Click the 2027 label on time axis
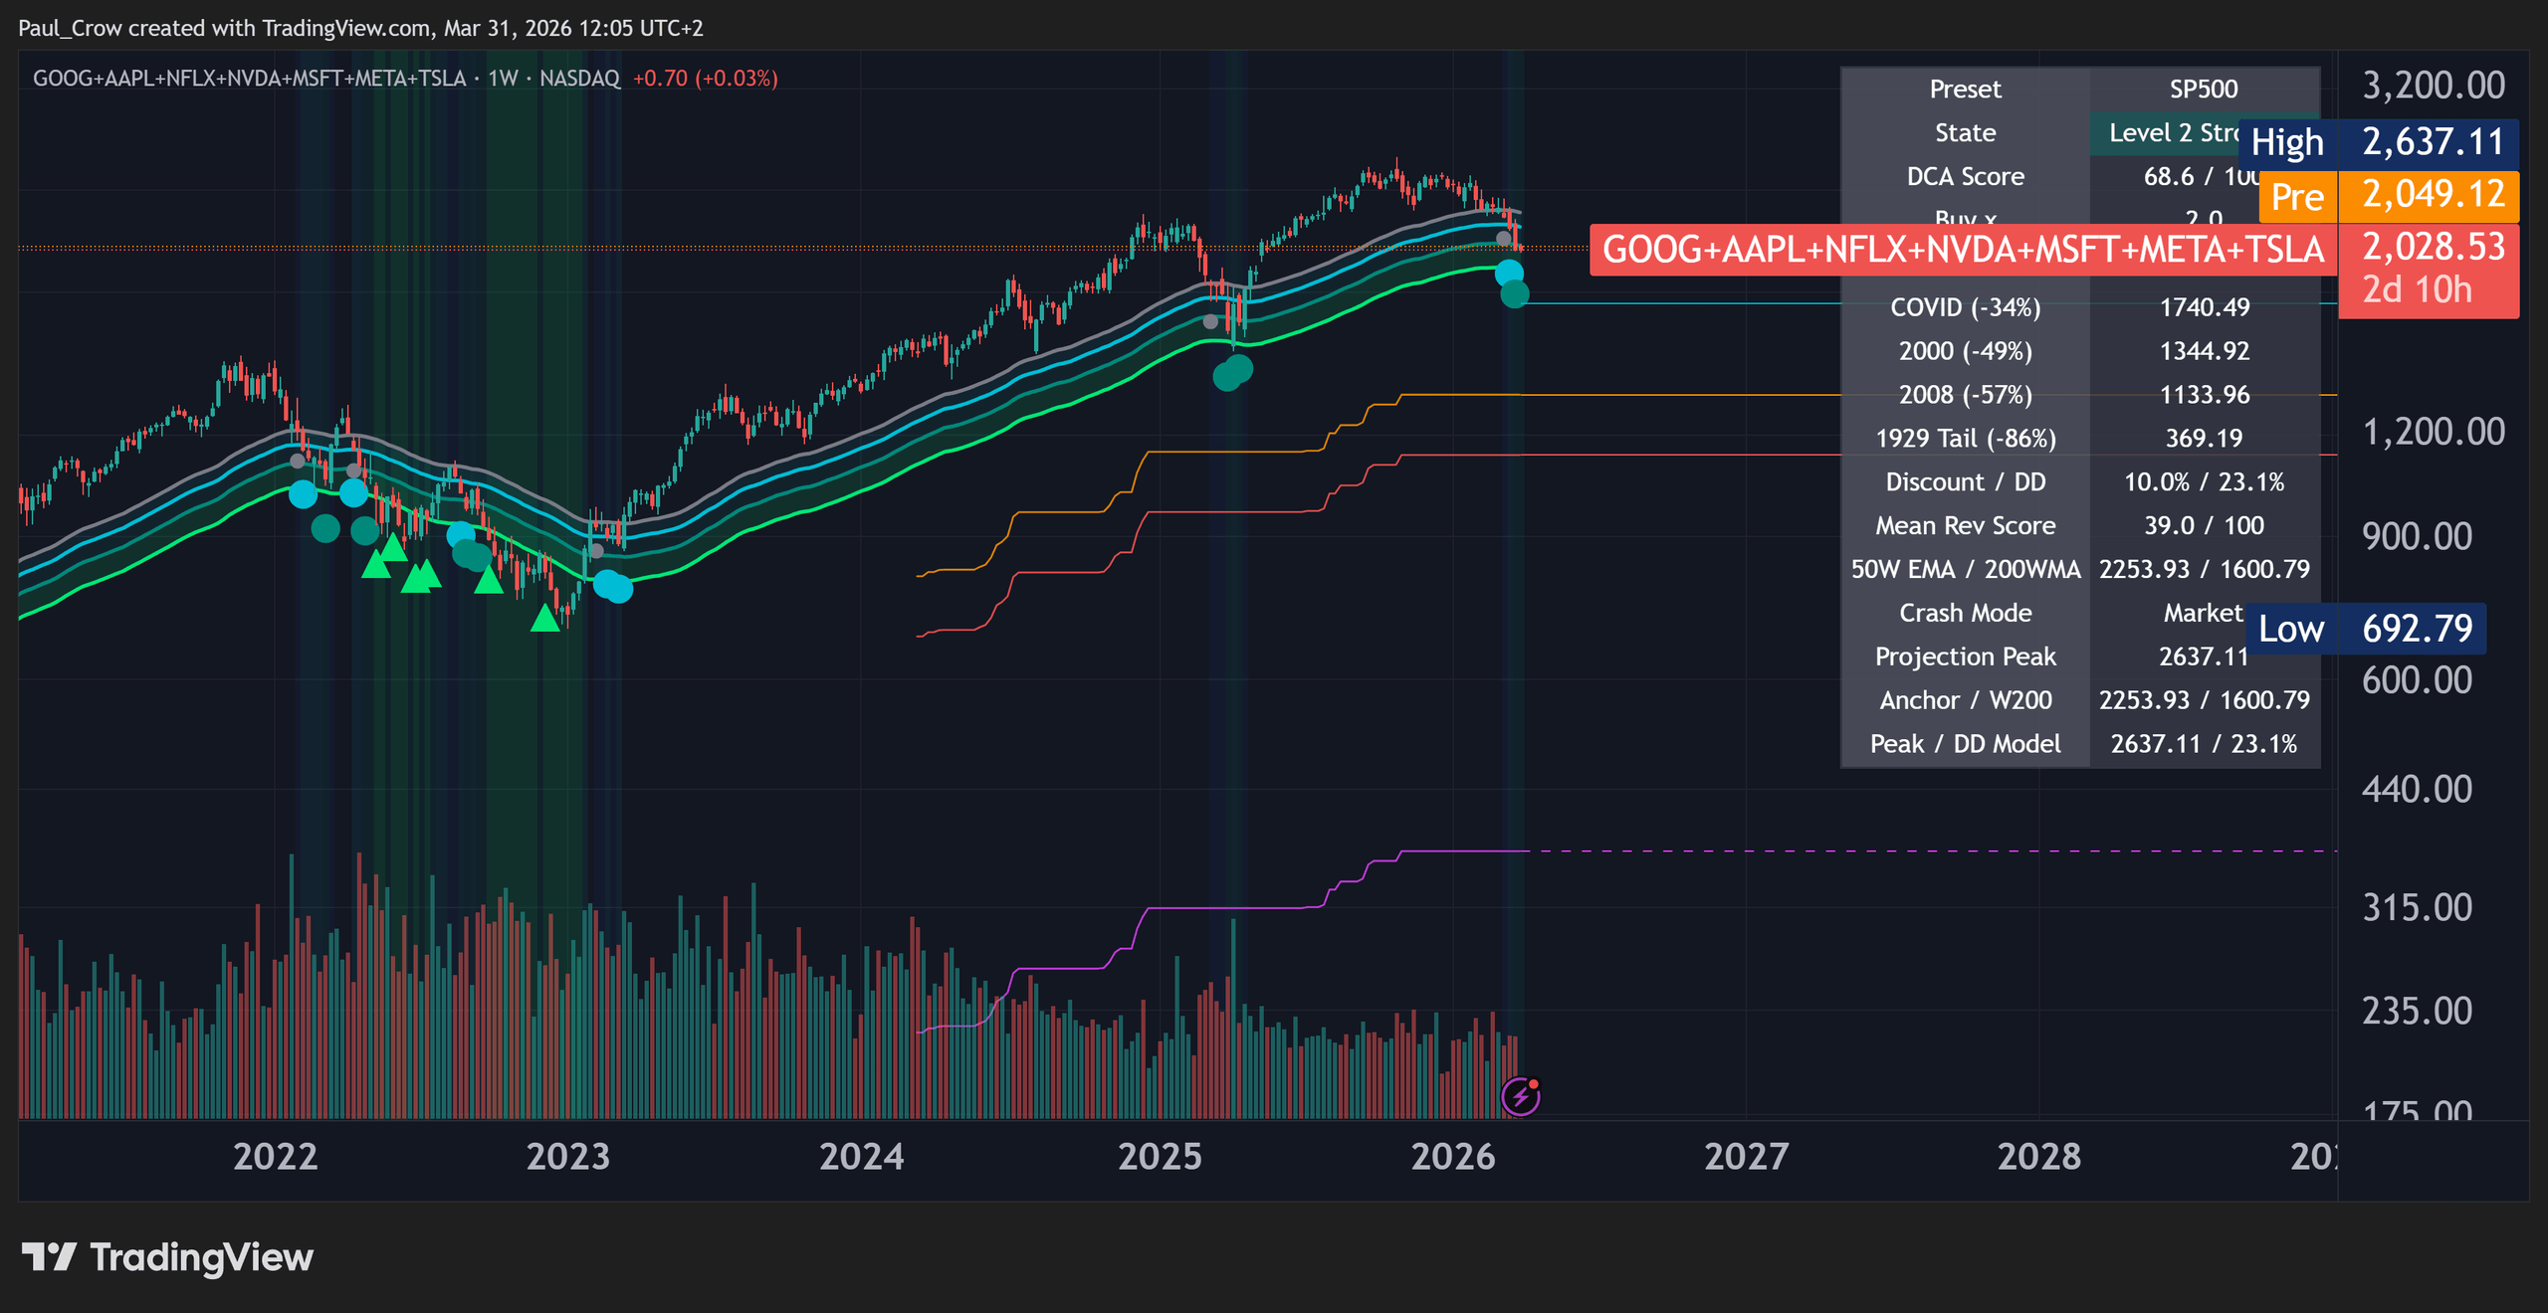The width and height of the screenshot is (2548, 1313). 1746,1157
